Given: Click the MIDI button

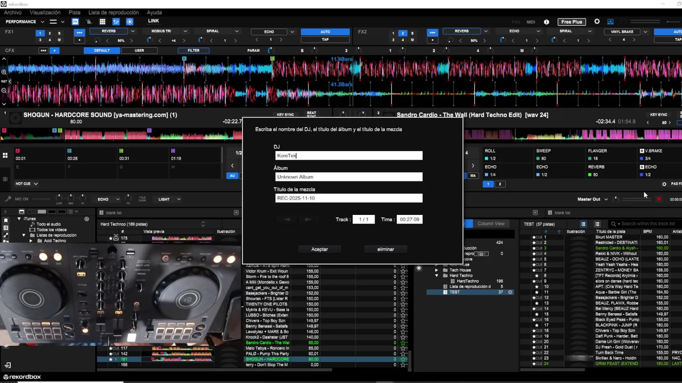Looking at the screenshot, I should click(531, 22).
